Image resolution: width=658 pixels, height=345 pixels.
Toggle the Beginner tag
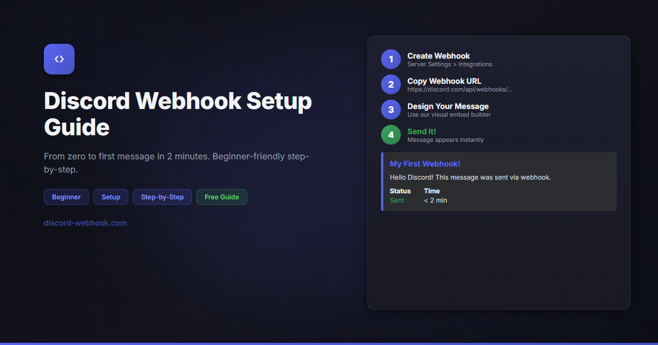tap(66, 197)
